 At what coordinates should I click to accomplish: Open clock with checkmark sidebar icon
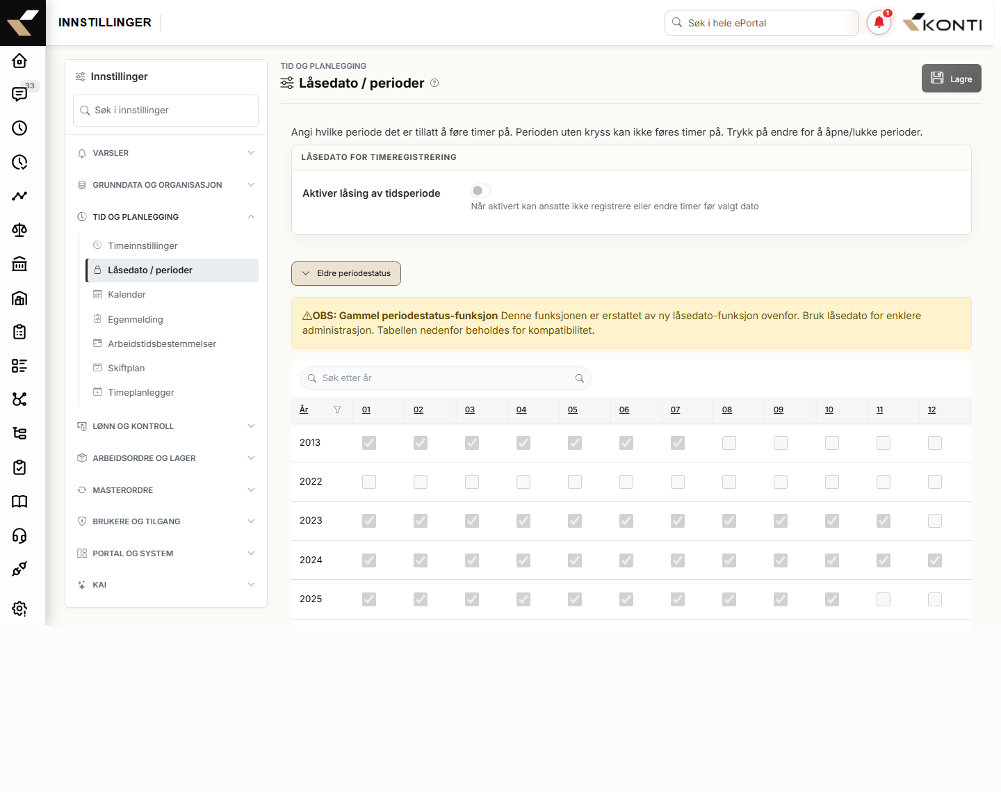tap(19, 162)
